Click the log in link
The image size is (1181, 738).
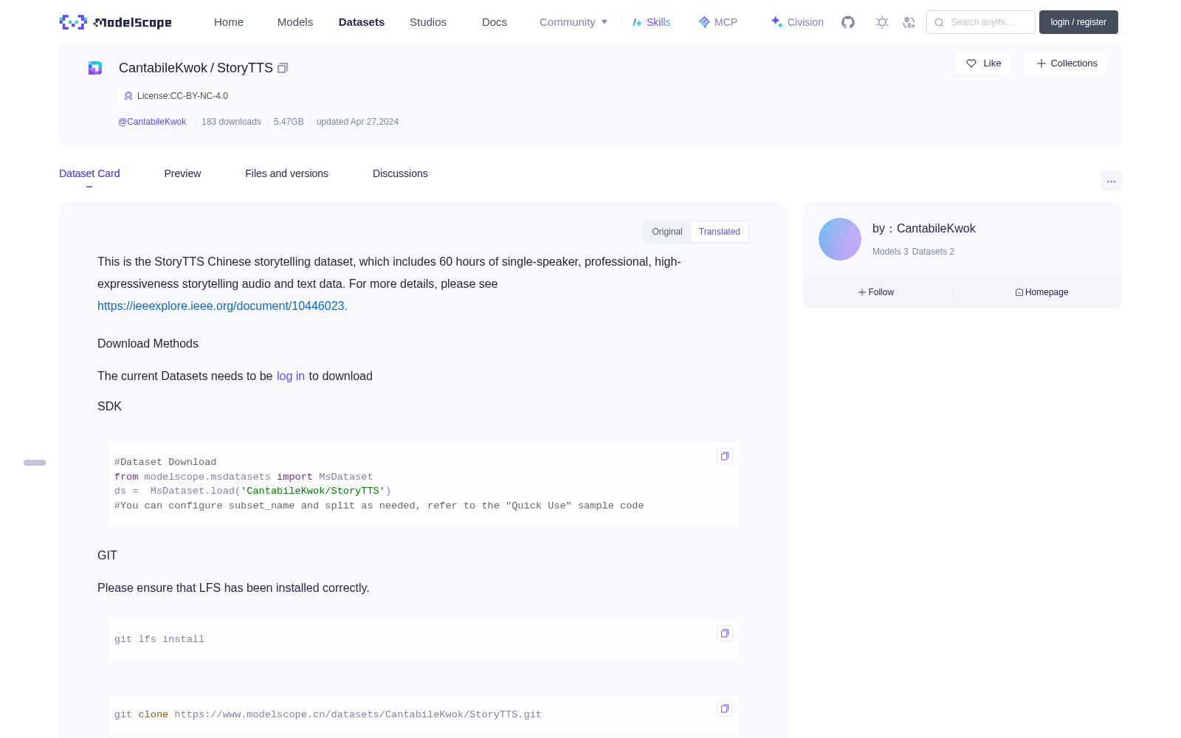pos(291,376)
